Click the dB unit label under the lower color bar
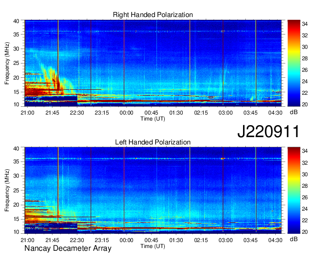Image resolution: width=313 pixels, height=254 pixels. 294,239
